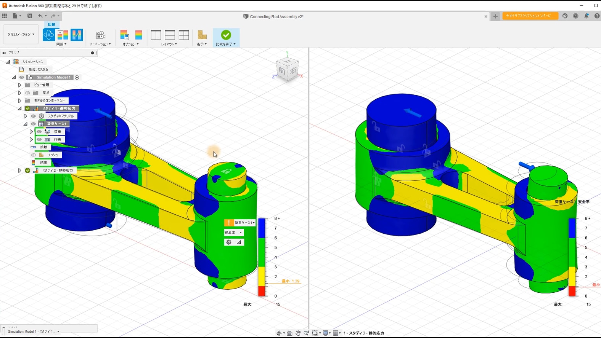Open the レイアウト menu

[169, 44]
